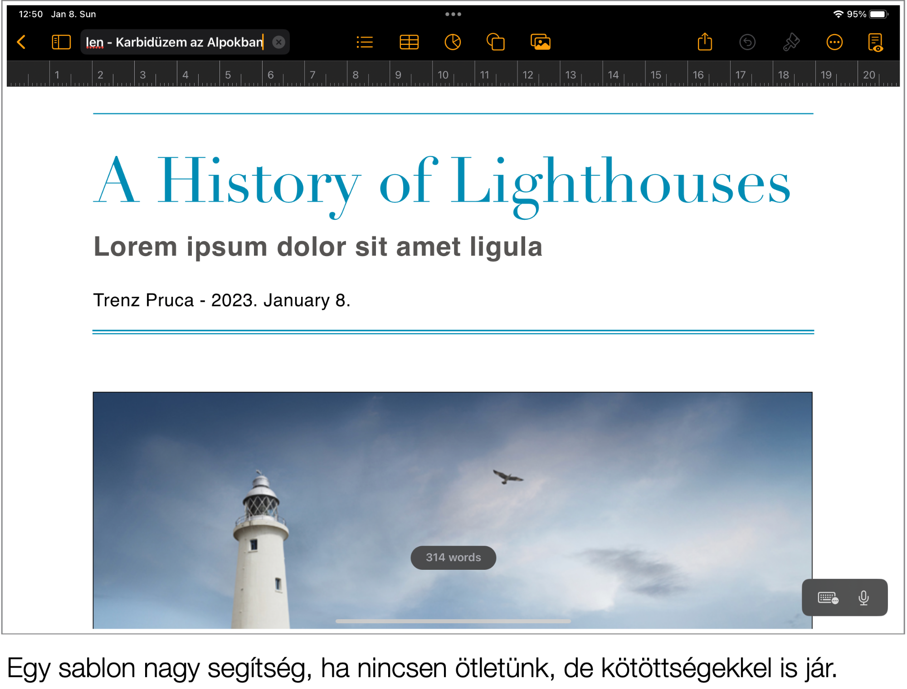Clear the document title text field
This screenshot has height=689, width=907.
[x=278, y=42]
